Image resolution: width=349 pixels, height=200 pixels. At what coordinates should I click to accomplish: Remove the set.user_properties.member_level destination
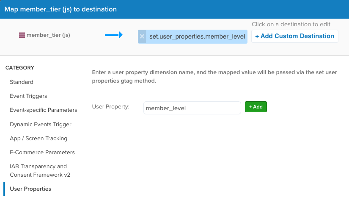tap(142, 36)
